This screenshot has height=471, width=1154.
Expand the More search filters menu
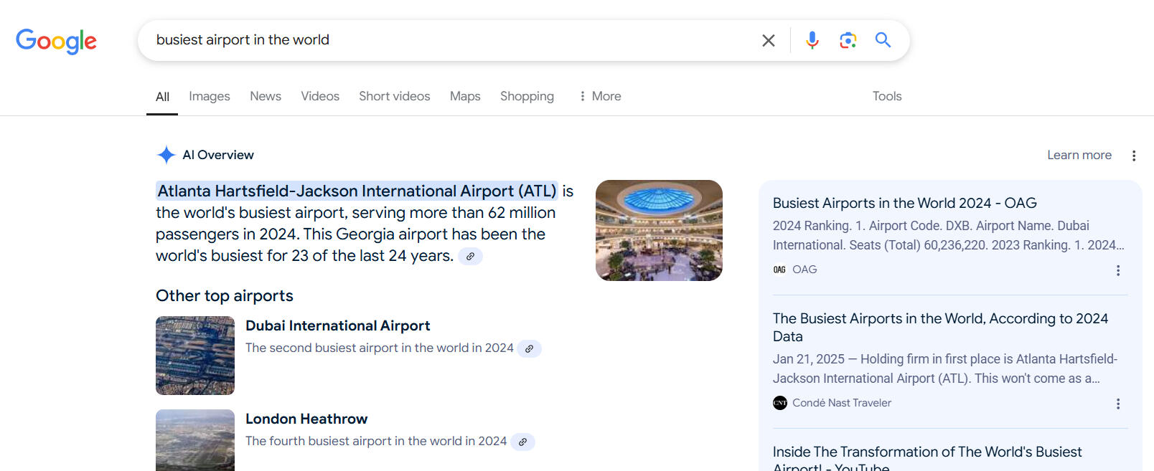click(600, 96)
